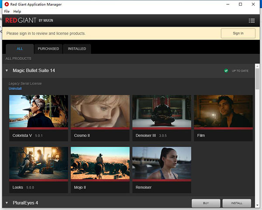The width and height of the screenshot is (262, 210).
Task: Minimize the Application Manager window
Action: coord(228,4)
